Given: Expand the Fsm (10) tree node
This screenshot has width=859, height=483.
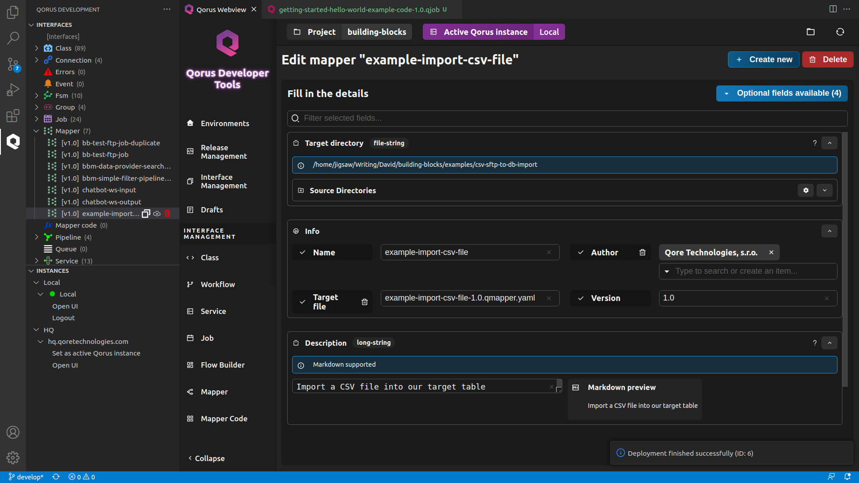Looking at the screenshot, I should click(x=37, y=95).
